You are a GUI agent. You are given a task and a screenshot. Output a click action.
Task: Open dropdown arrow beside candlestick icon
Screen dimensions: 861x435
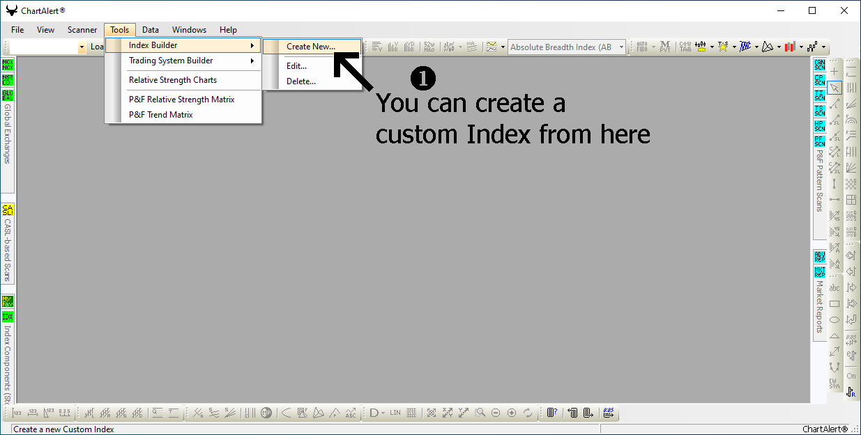coord(711,47)
